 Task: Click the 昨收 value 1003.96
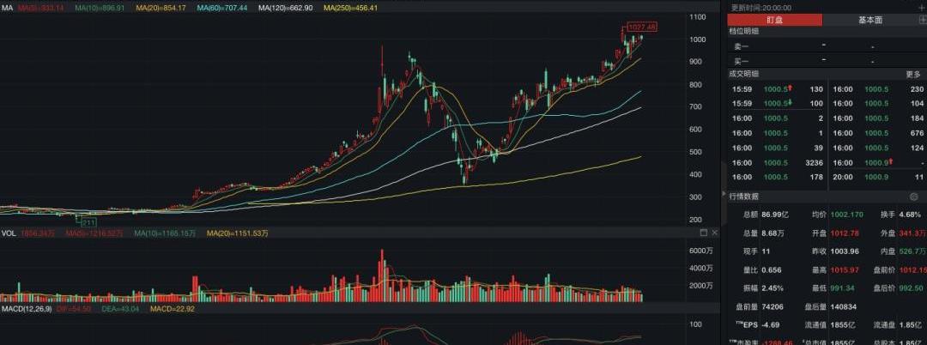pos(845,251)
